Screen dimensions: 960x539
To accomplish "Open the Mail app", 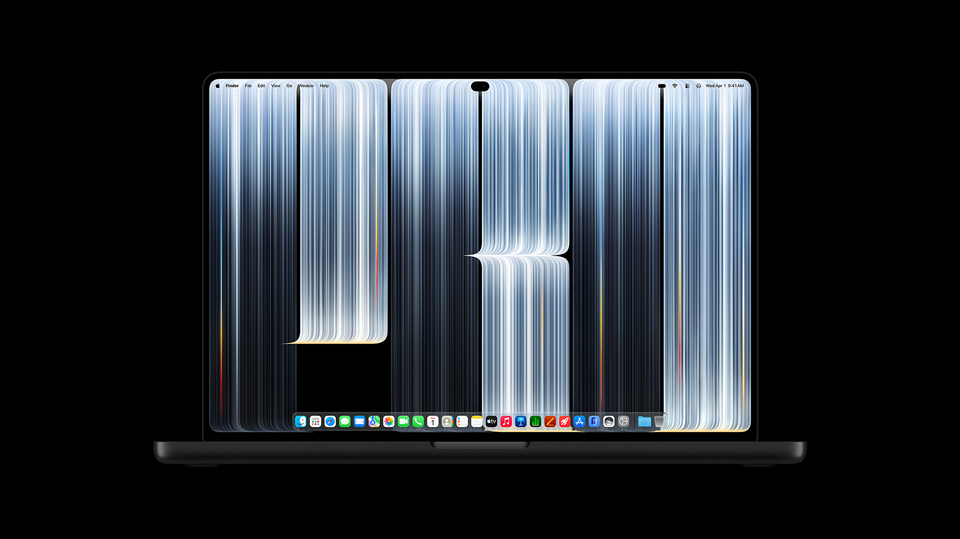I will pyautogui.click(x=360, y=421).
